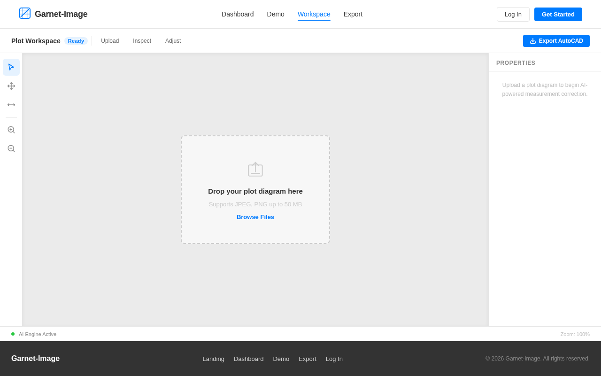Click the upload icon in drop zone

[x=255, y=169]
